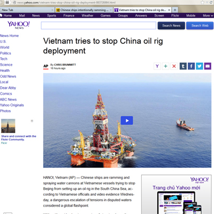
Task: Share article on Tumblr icon
Action: click(183, 66)
